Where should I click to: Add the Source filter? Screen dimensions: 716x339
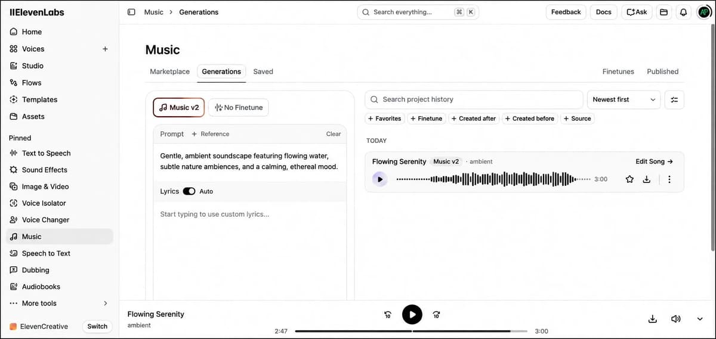click(x=578, y=119)
